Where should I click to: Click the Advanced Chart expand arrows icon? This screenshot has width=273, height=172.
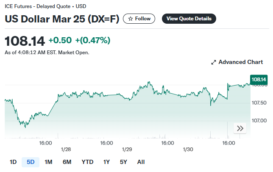point(214,62)
